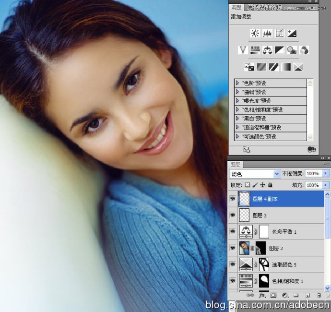Add a Posterize adjustment
331x312 pixels.
tap(261, 67)
